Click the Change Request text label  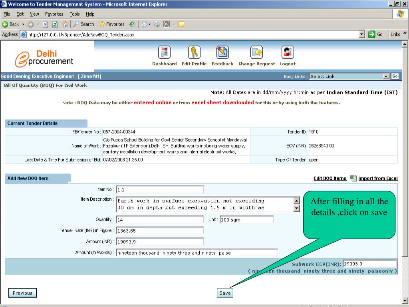(x=257, y=64)
